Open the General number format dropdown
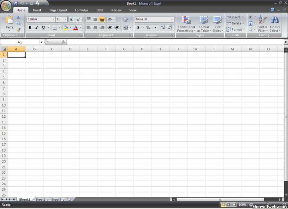This screenshot has width=288, height=209. pos(172,19)
